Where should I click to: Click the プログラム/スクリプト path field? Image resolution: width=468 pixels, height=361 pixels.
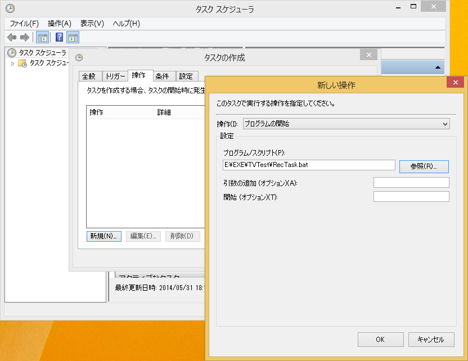[x=309, y=165]
